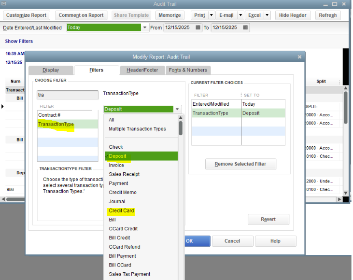Click transaction type list scrollbar thumb
Viewport: 353px width, 280px height.
[x=180, y=128]
